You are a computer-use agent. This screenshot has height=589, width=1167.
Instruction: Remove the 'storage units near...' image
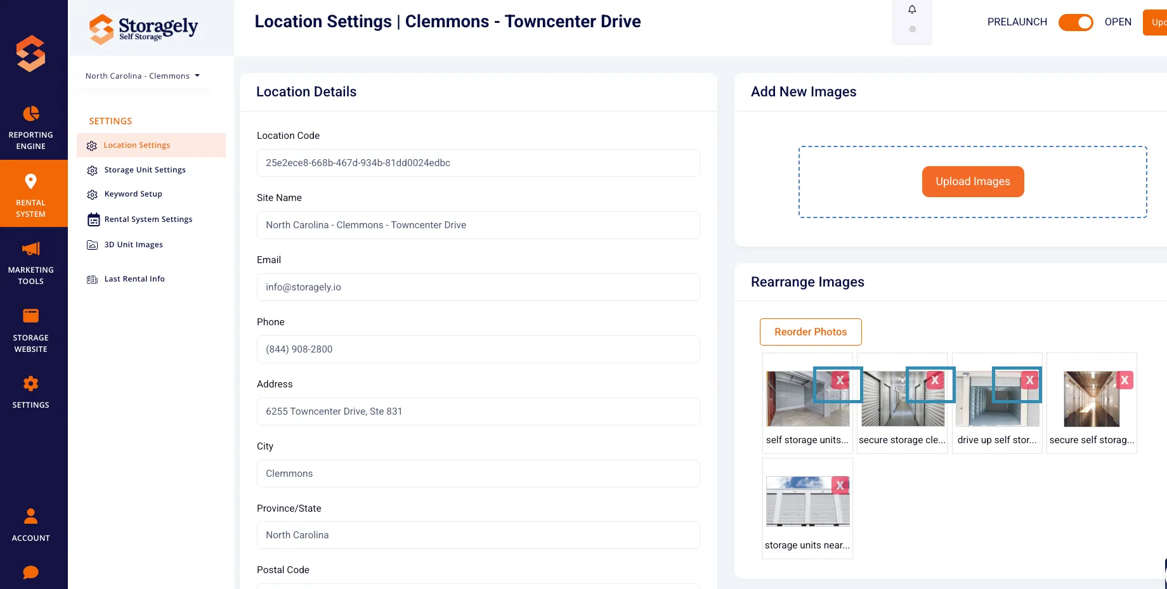[x=840, y=486]
